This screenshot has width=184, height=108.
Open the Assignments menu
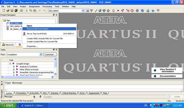34,6
